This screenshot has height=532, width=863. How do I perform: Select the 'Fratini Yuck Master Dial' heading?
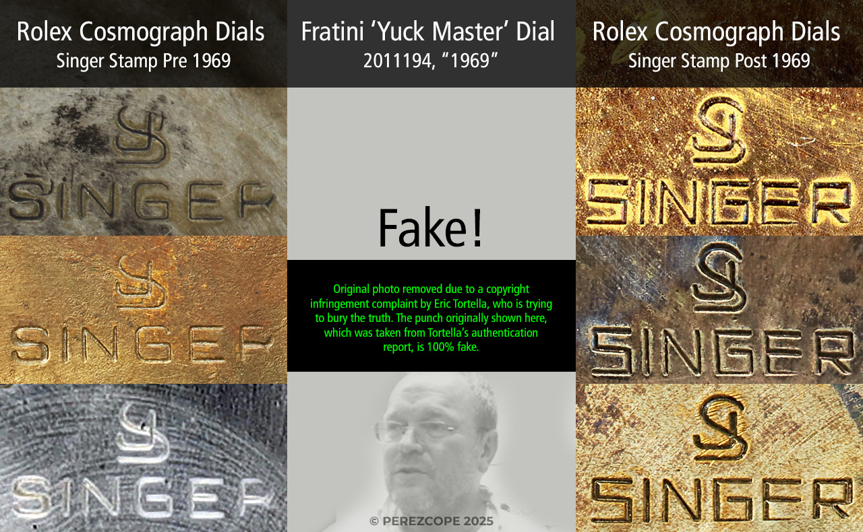[x=429, y=32]
